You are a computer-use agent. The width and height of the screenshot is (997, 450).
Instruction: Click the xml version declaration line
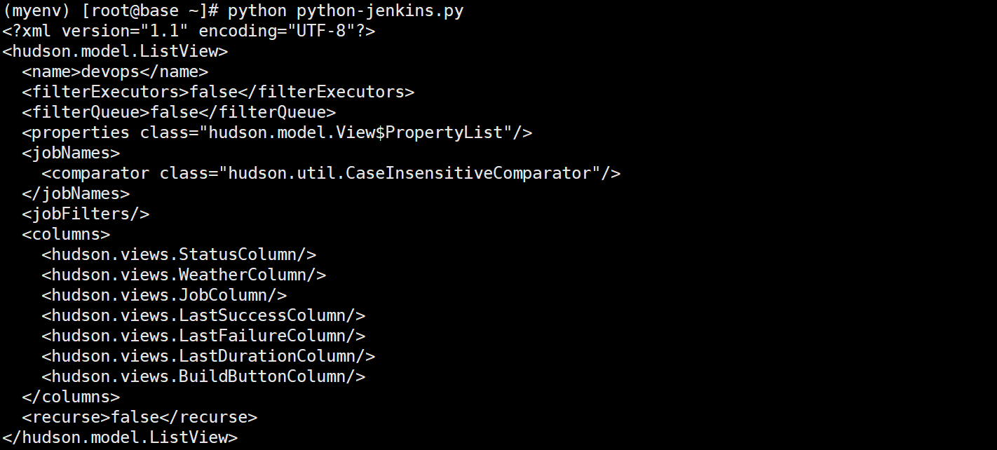coord(189,32)
